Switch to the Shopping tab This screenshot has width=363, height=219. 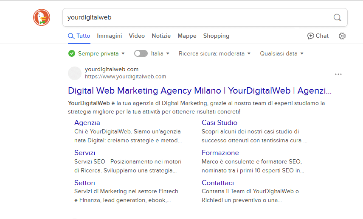click(x=216, y=36)
